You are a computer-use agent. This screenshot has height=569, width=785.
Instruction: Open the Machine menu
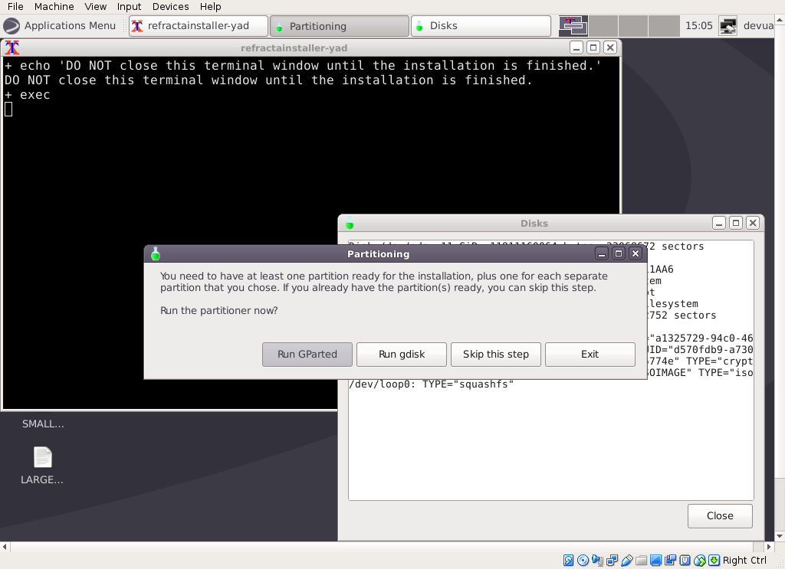[54, 6]
